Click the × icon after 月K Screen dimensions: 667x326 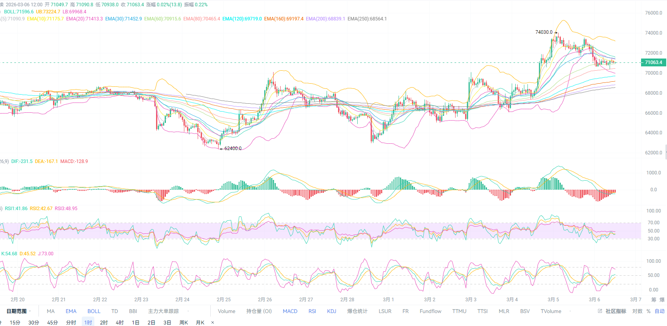213,322
